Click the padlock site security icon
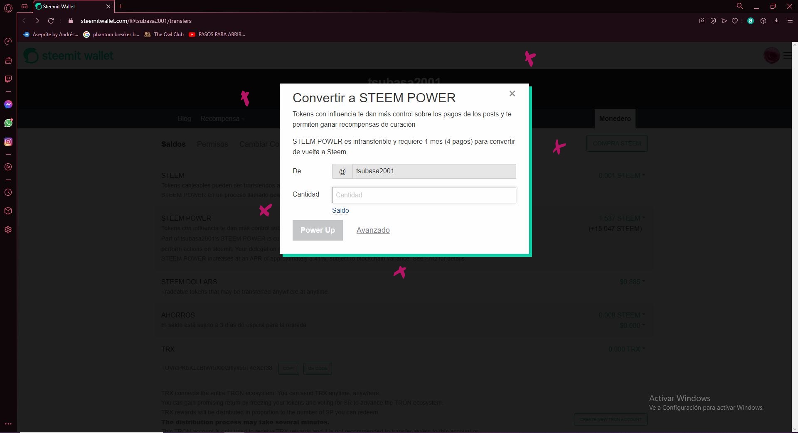Screen dimensions: 798x433 click(71, 21)
